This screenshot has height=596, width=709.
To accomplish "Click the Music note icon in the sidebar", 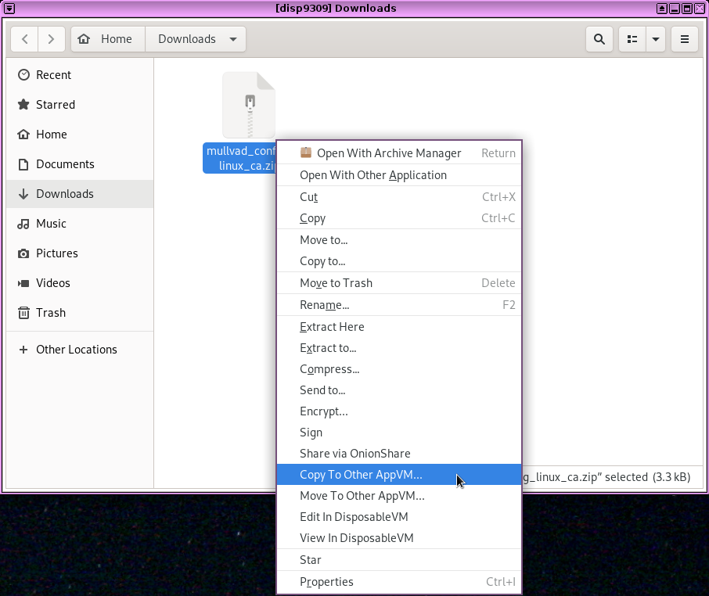I will (x=23, y=224).
